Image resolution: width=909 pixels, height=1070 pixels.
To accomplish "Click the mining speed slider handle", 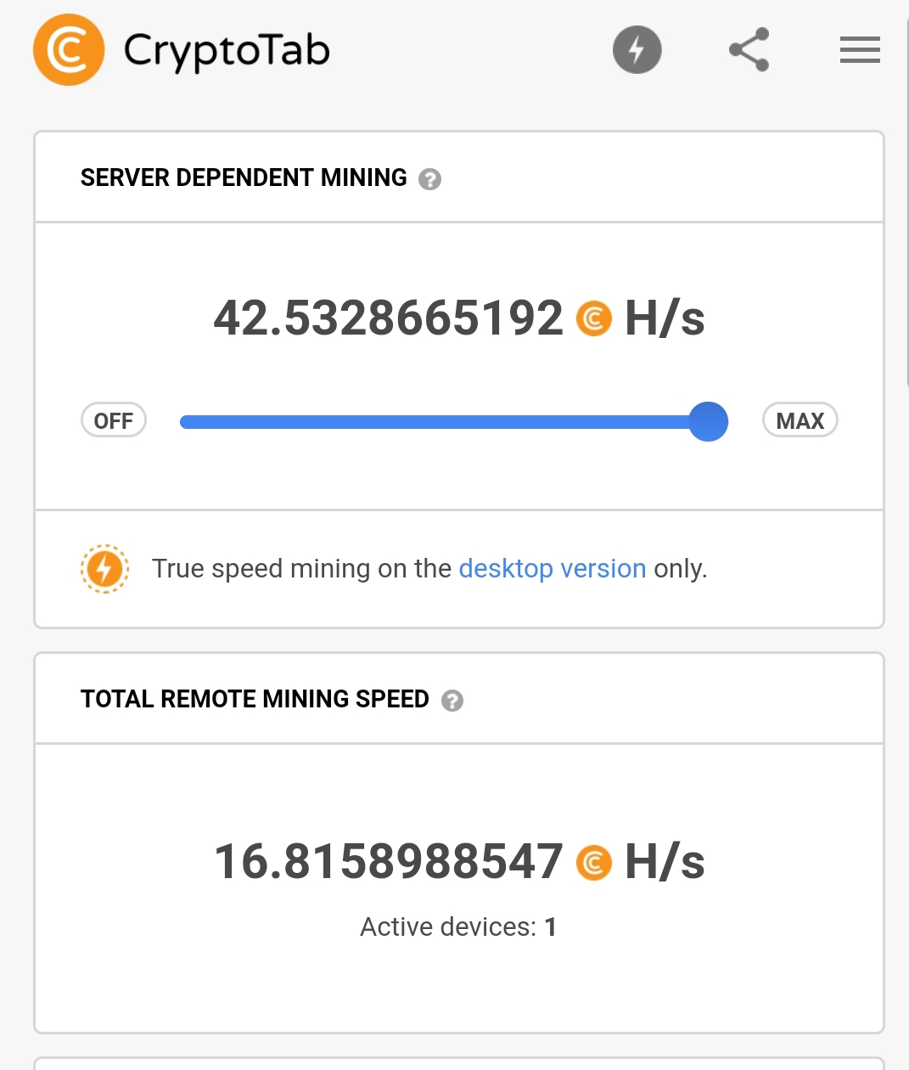I will click(x=708, y=421).
